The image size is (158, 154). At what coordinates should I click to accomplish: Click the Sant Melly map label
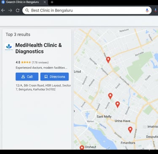pos(104,117)
